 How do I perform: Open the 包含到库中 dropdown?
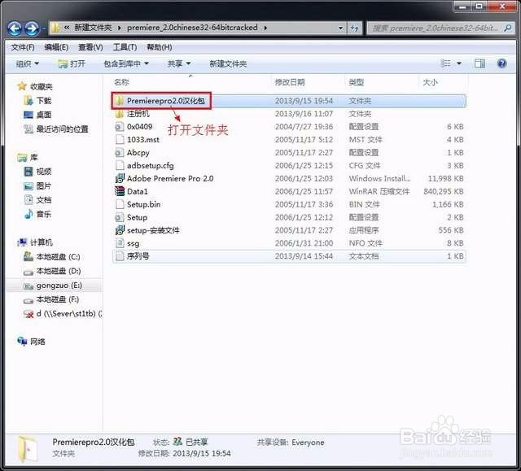coord(126,63)
